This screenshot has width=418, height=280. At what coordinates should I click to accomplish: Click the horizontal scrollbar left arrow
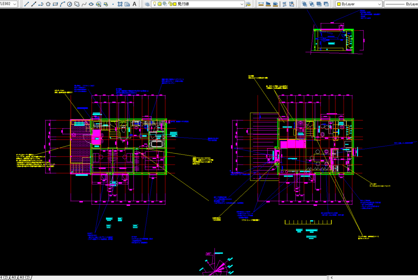(332, 277)
